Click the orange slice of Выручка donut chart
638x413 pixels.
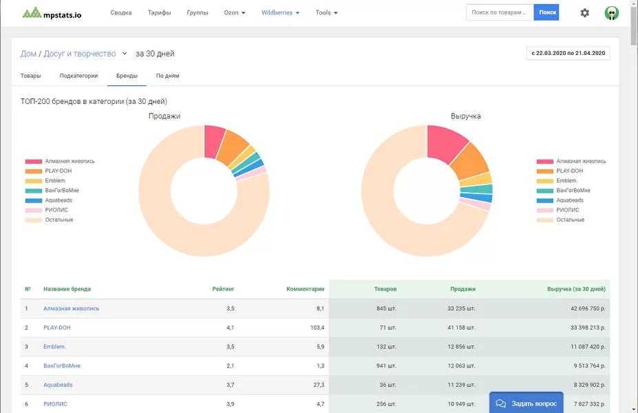pos(471,162)
